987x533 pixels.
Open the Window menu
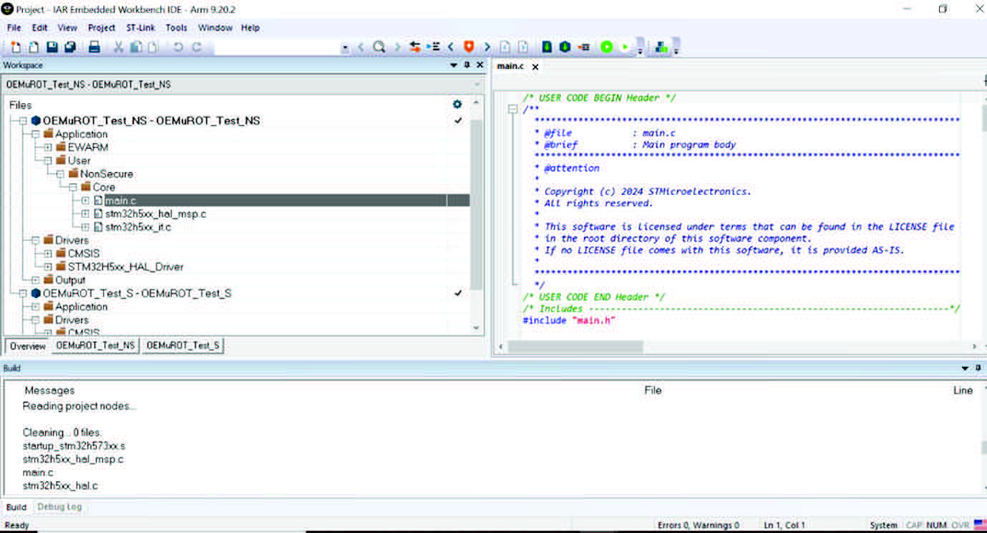(x=215, y=28)
